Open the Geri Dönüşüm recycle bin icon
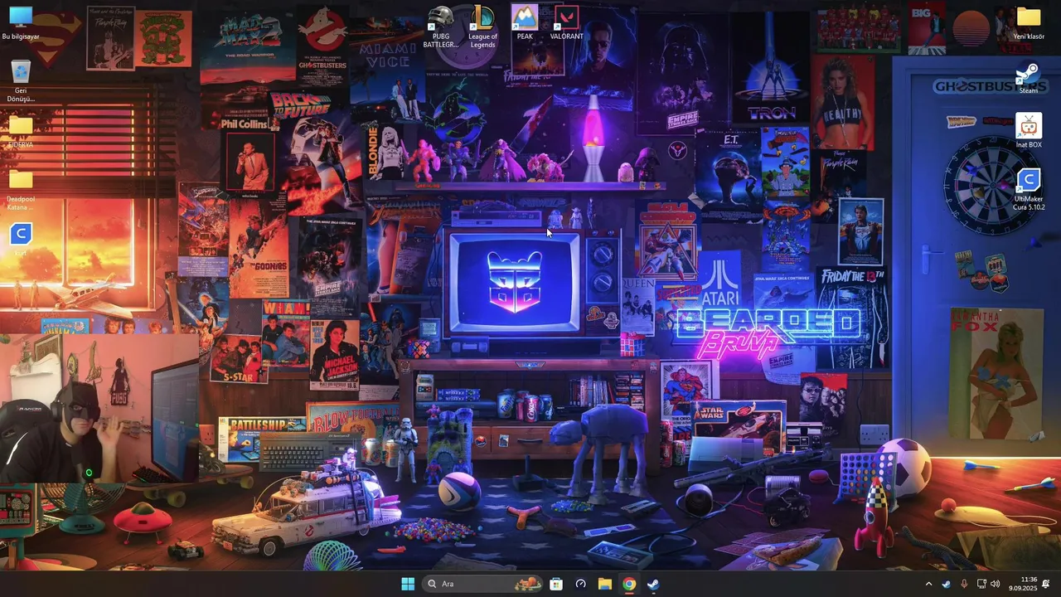 pos(21,81)
